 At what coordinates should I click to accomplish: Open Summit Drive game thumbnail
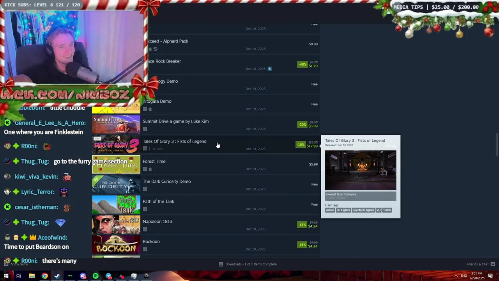coord(116,125)
